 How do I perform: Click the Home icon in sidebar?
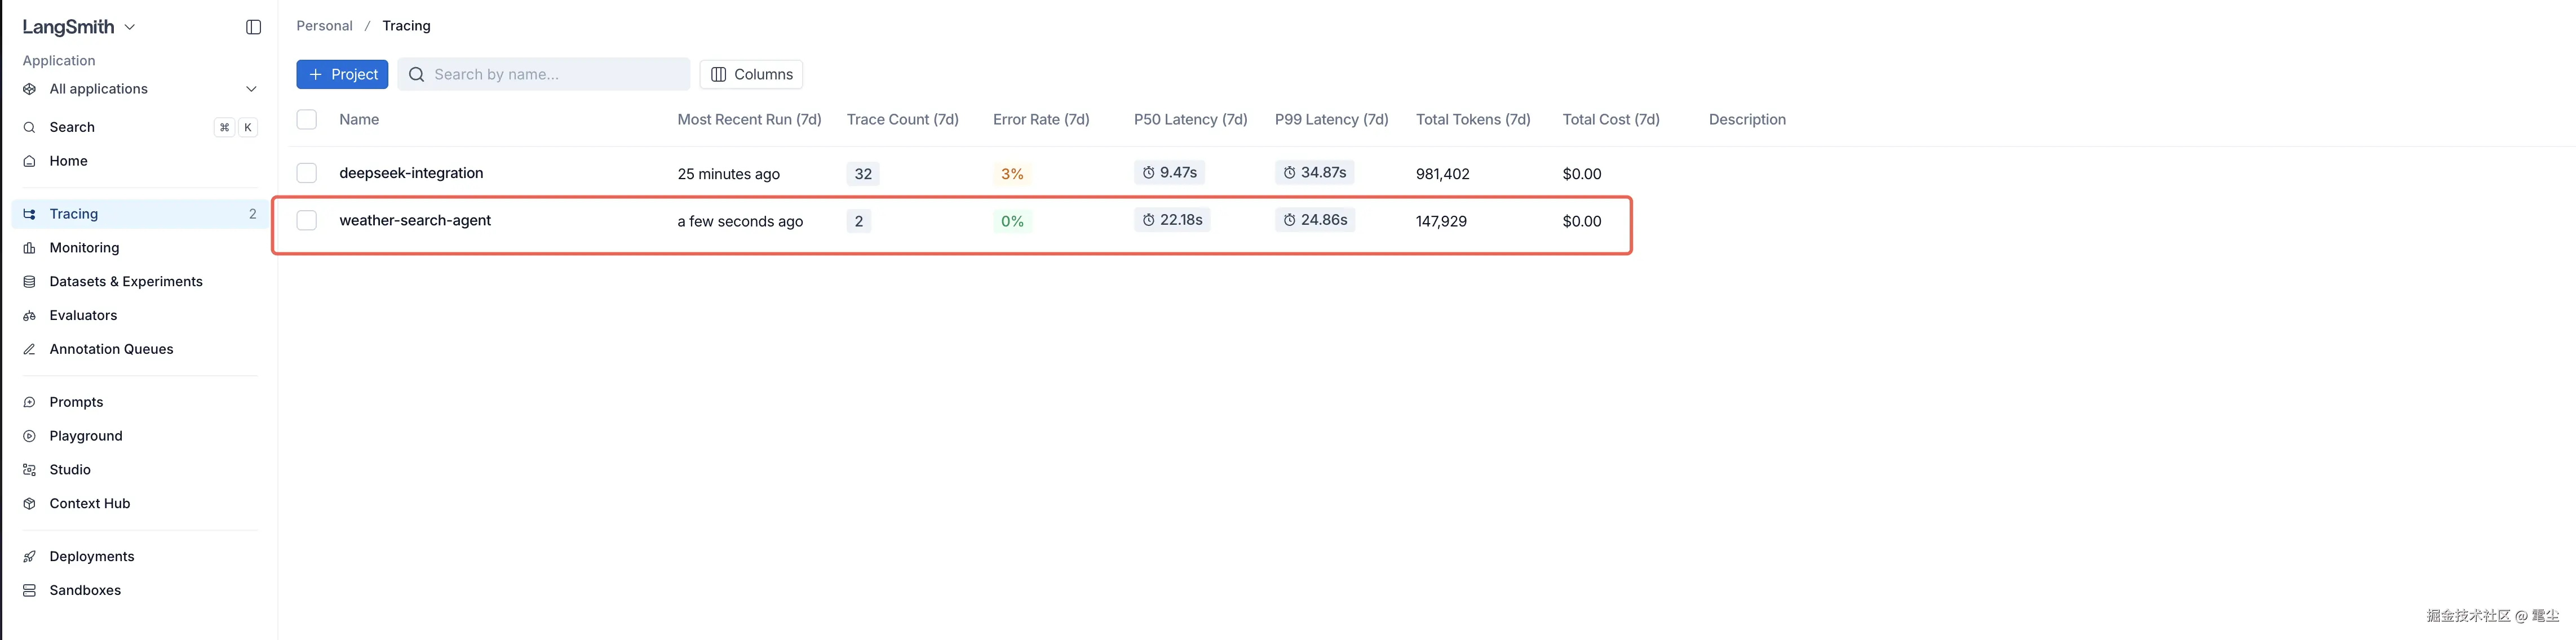coord(30,161)
